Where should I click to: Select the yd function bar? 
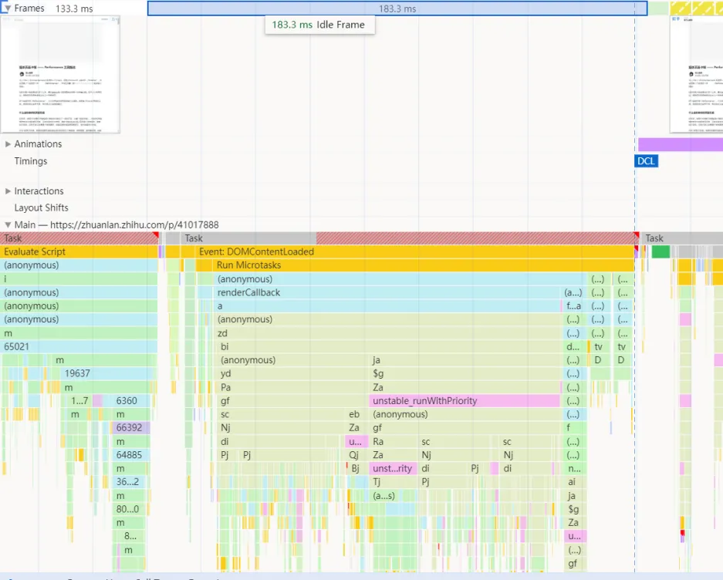pyautogui.click(x=293, y=373)
